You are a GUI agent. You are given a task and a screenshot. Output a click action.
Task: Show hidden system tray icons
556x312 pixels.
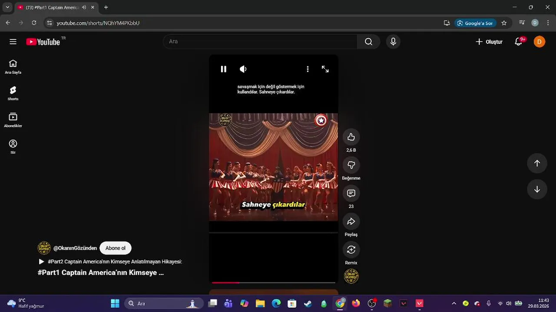pyautogui.click(x=454, y=303)
